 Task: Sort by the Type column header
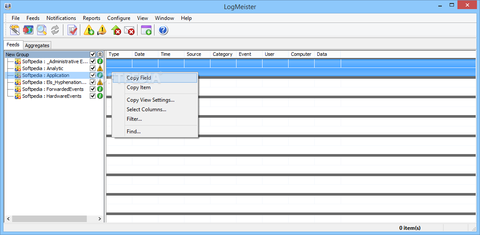(119, 54)
